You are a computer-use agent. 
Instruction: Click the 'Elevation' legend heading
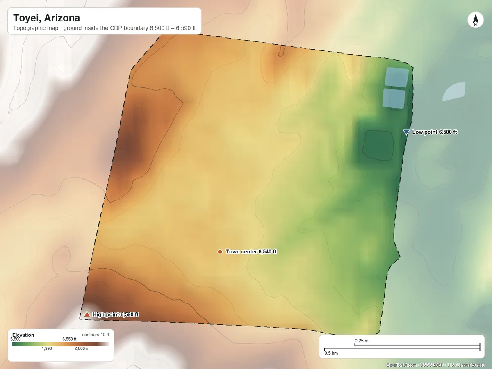tap(23, 335)
